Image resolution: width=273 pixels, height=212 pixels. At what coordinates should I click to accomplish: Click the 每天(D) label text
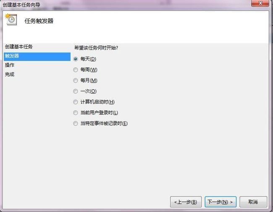click(88, 59)
